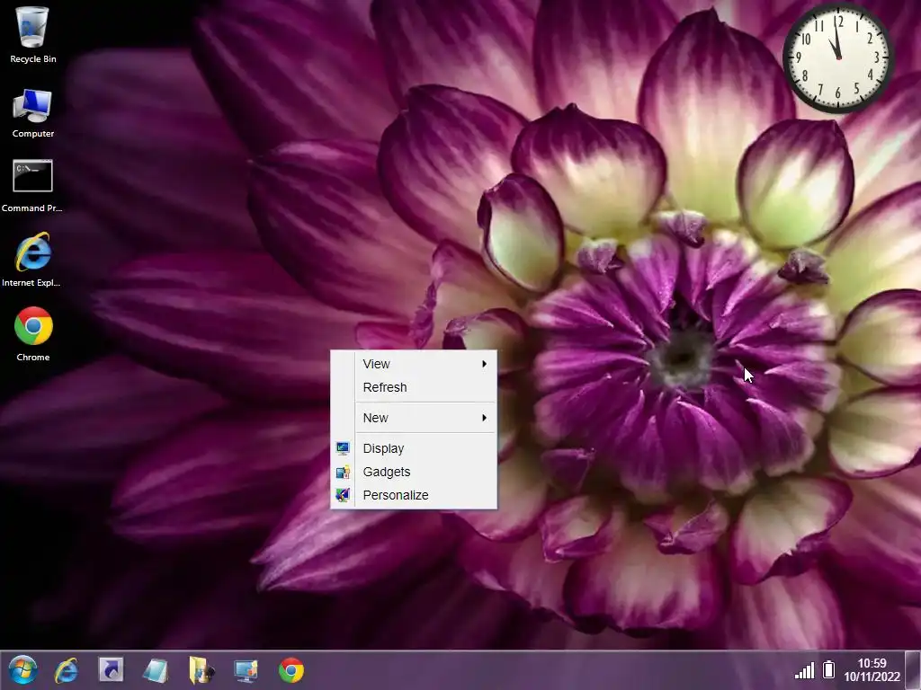The width and height of the screenshot is (921, 690).
Task: Click the 'Computer' label text
Action: (33, 133)
